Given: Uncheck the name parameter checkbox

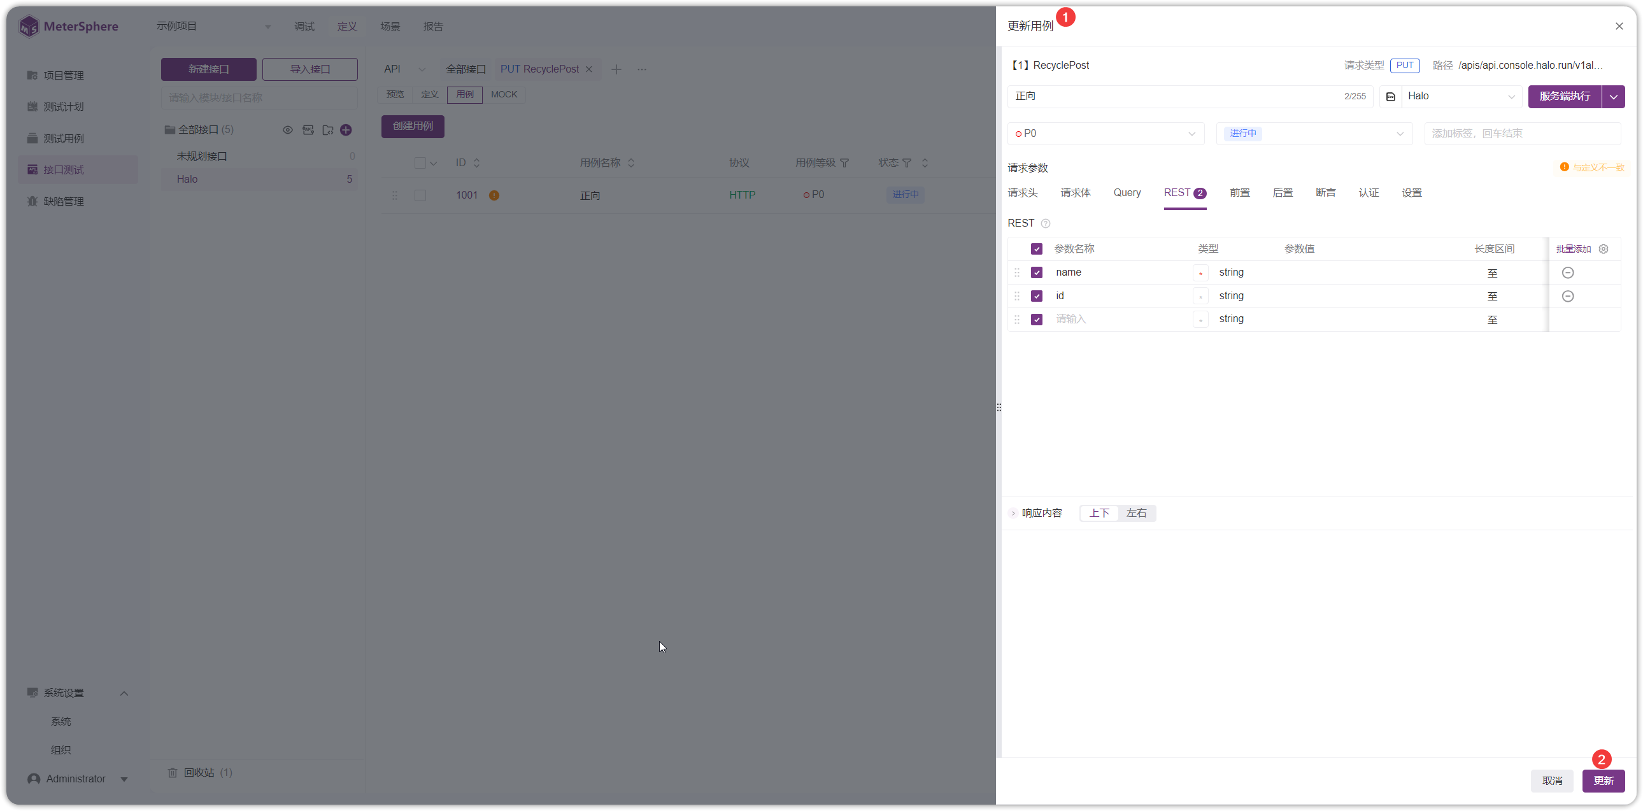Looking at the screenshot, I should 1037,272.
